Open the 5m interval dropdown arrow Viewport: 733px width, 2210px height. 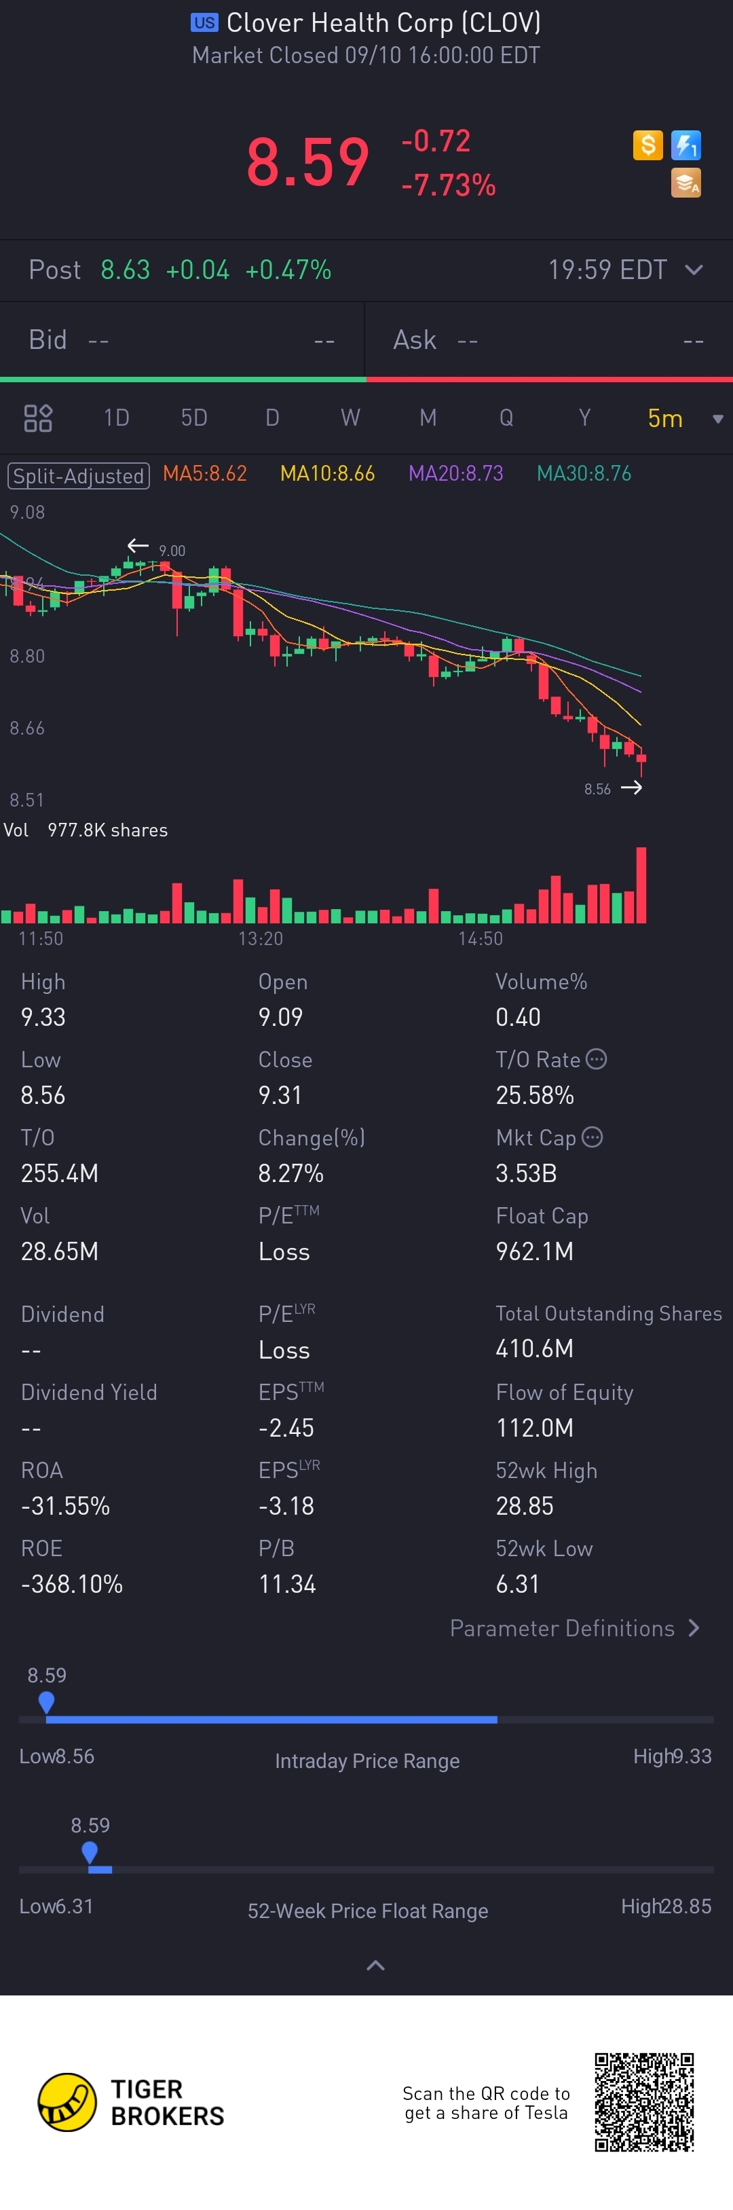click(719, 419)
